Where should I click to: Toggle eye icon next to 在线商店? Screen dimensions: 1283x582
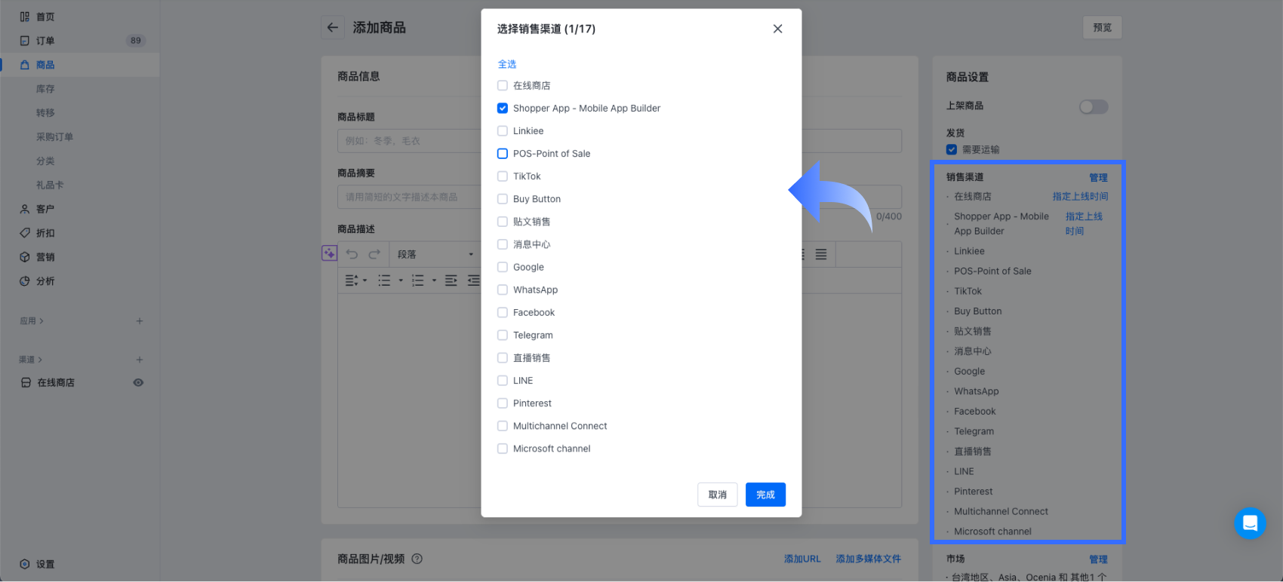click(x=138, y=382)
